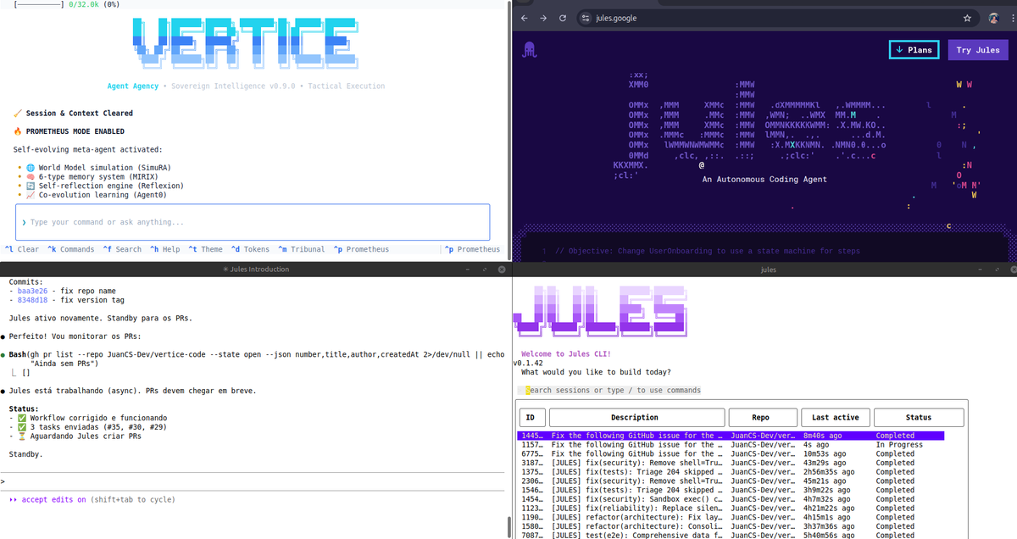
Task: Click the Commands shortcut in Vertice footer
Action: click(x=71, y=249)
